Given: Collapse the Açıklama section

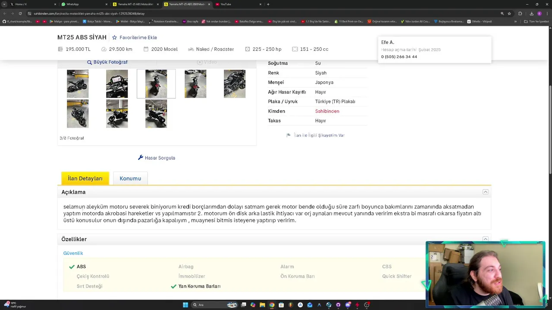Looking at the screenshot, I should (485, 192).
